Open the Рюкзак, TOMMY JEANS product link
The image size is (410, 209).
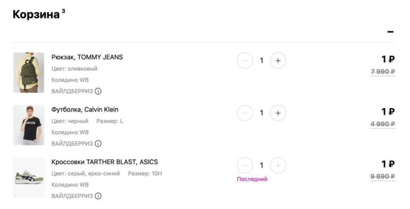tap(87, 57)
